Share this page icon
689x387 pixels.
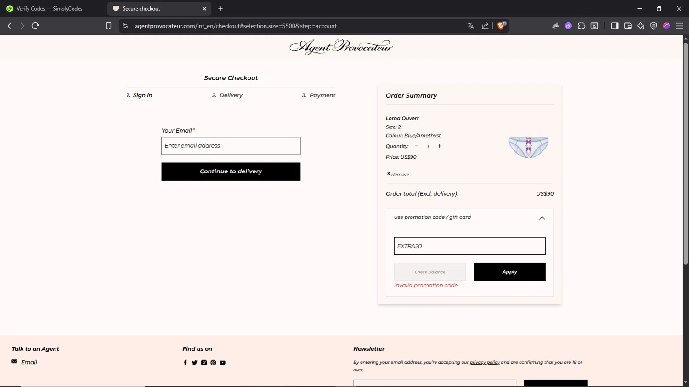click(x=485, y=26)
